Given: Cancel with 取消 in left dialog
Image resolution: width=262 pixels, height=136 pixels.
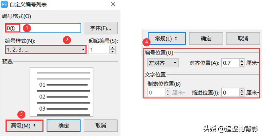Looking at the screenshot, I should 101,125.
